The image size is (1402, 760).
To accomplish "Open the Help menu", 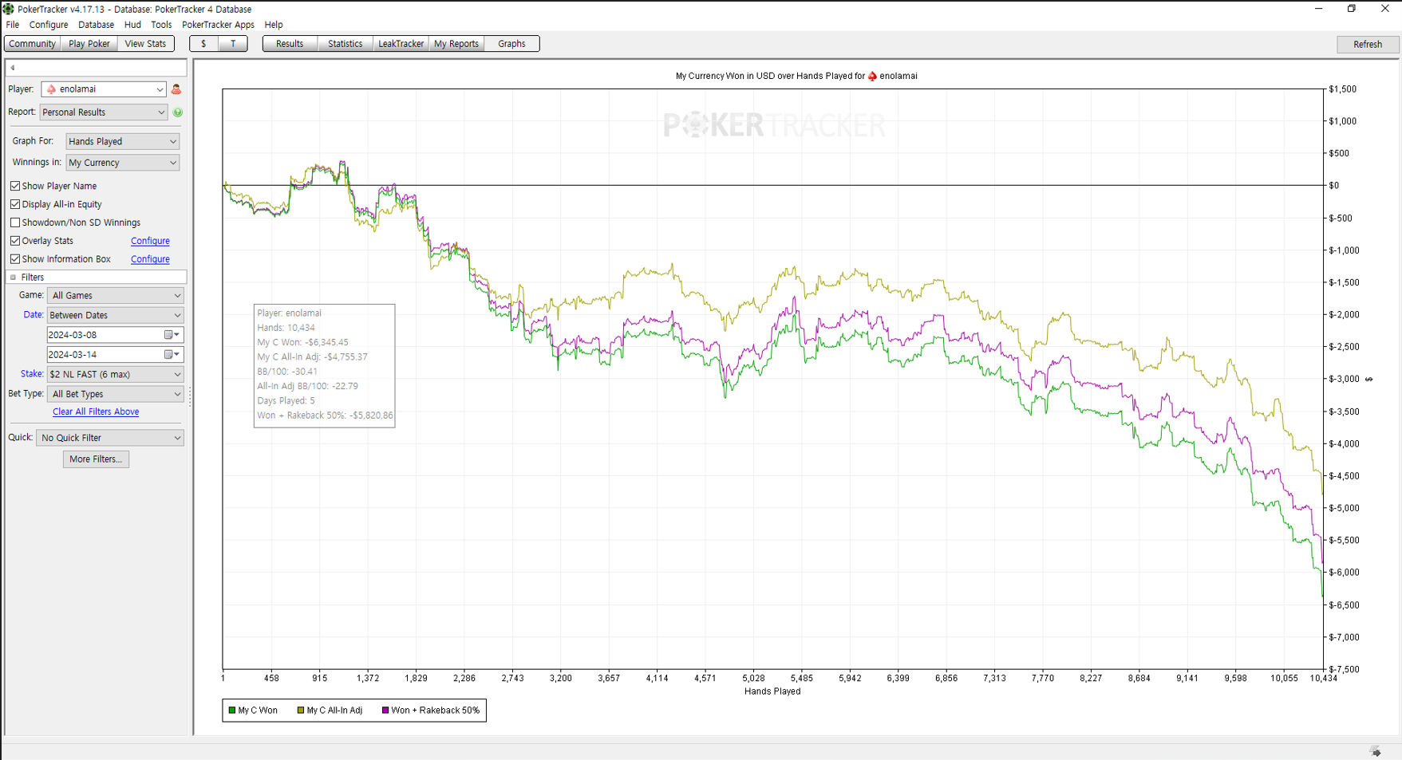I will 274,25.
